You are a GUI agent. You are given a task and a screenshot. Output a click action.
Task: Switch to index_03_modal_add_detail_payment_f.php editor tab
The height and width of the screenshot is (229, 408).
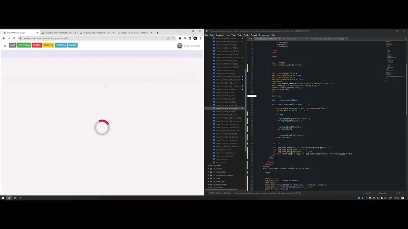coord(327,39)
